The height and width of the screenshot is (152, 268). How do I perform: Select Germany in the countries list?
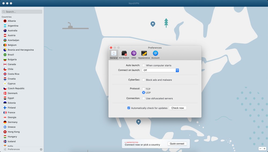click(13, 122)
